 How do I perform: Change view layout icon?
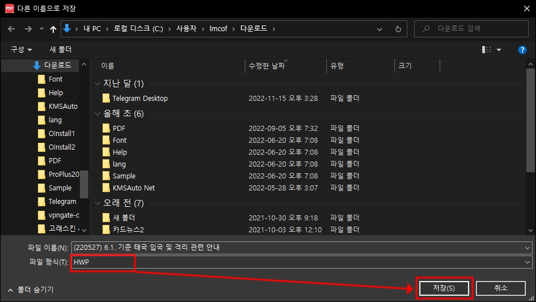tap(487, 50)
